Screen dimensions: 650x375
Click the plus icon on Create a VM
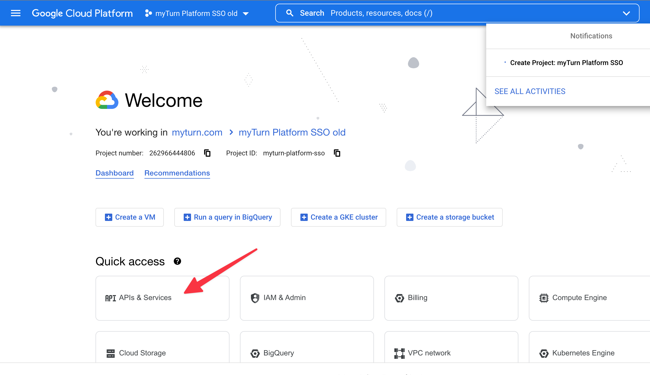(x=108, y=217)
